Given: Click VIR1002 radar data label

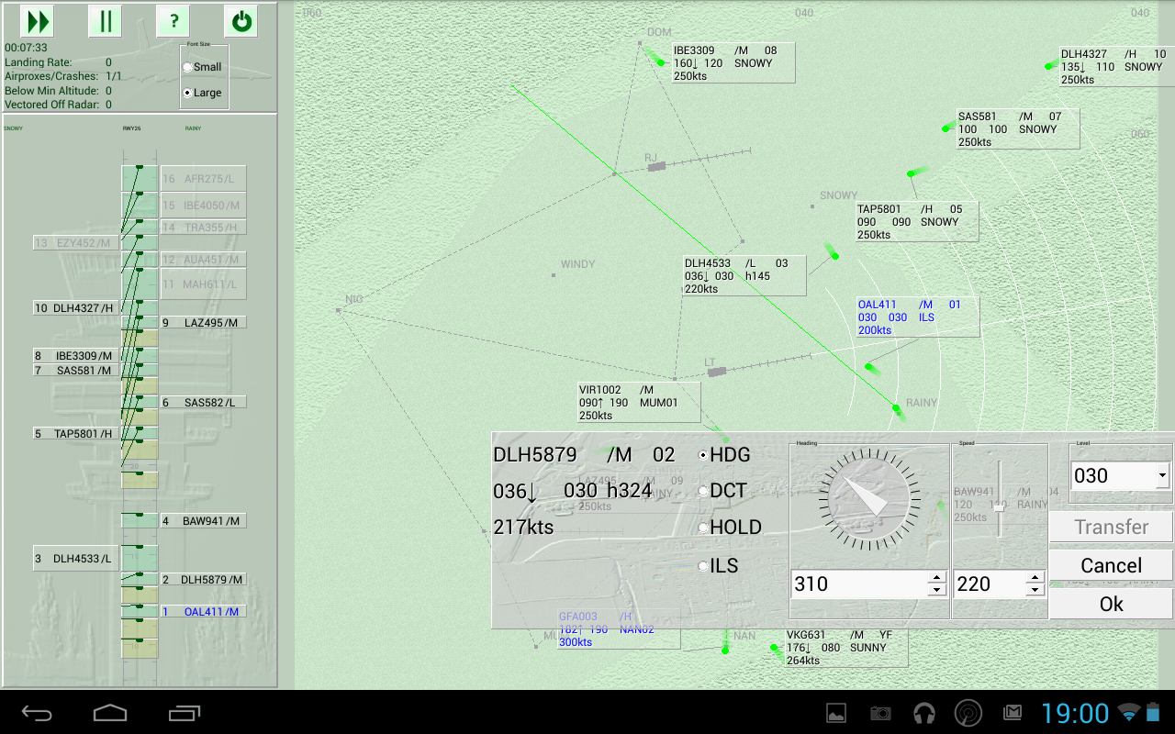Looking at the screenshot, I should click(x=639, y=402).
